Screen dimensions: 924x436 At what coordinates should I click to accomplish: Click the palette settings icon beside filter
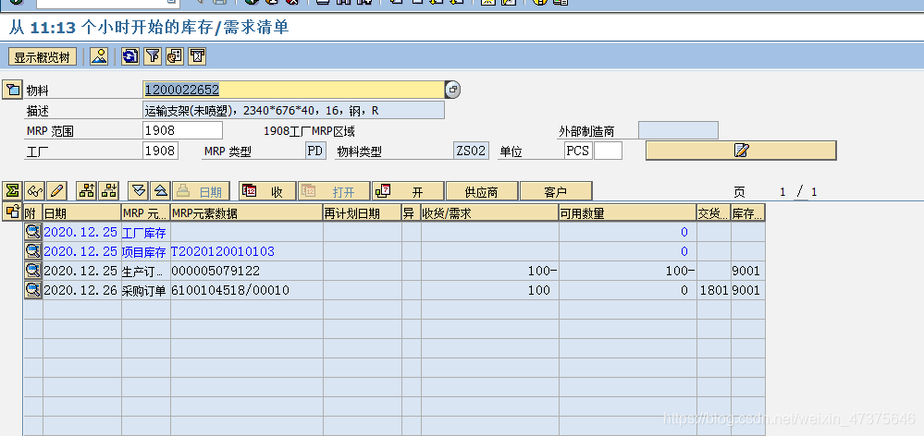coord(175,56)
